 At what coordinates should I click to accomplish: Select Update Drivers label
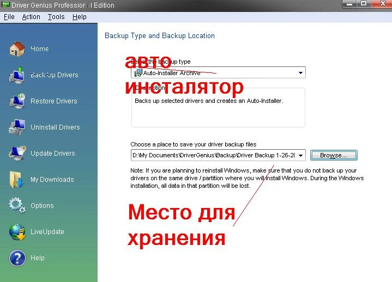[53, 153]
